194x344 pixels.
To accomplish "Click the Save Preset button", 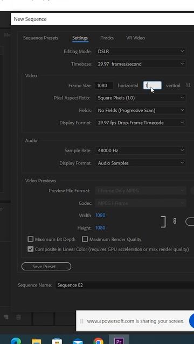I will click(46, 267).
